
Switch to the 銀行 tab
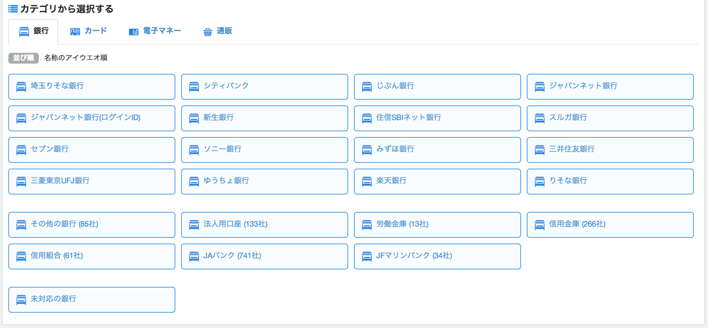pos(33,32)
